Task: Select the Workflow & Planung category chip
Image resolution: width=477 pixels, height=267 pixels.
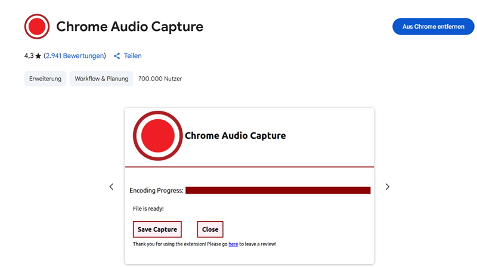Action: click(101, 79)
